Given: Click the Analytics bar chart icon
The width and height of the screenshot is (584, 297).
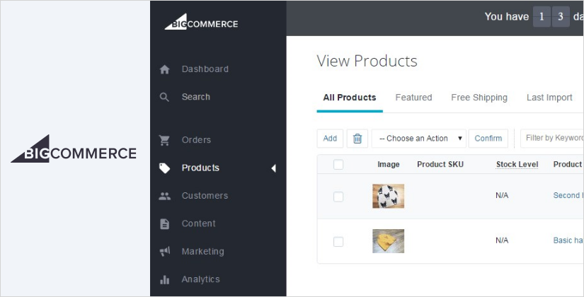Looking at the screenshot, I should (x=165, y=279).
